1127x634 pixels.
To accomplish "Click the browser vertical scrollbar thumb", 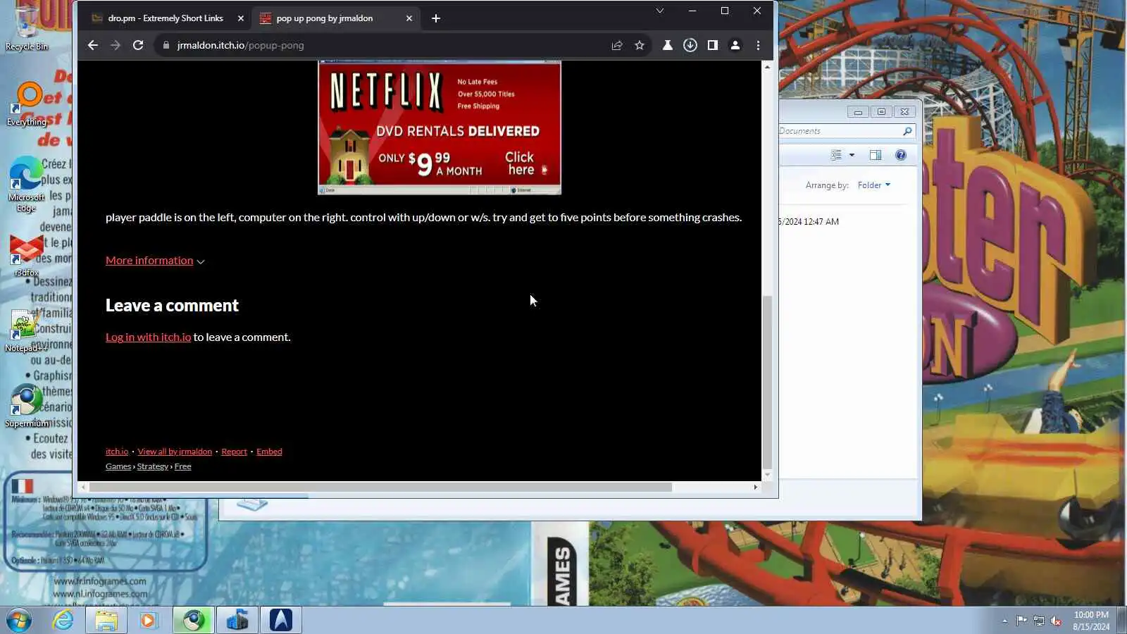I will [x=767, y=382].
